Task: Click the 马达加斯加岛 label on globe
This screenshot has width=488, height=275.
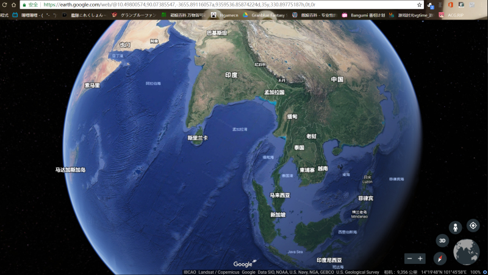Action: click(x=70, y=169)
